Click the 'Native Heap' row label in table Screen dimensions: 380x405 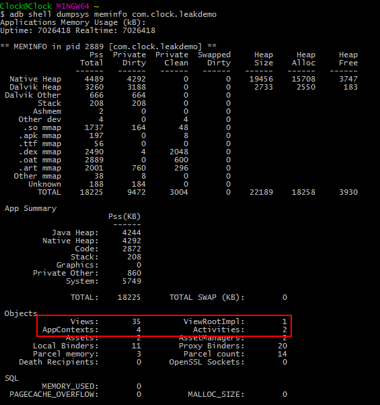coord(36,79)
